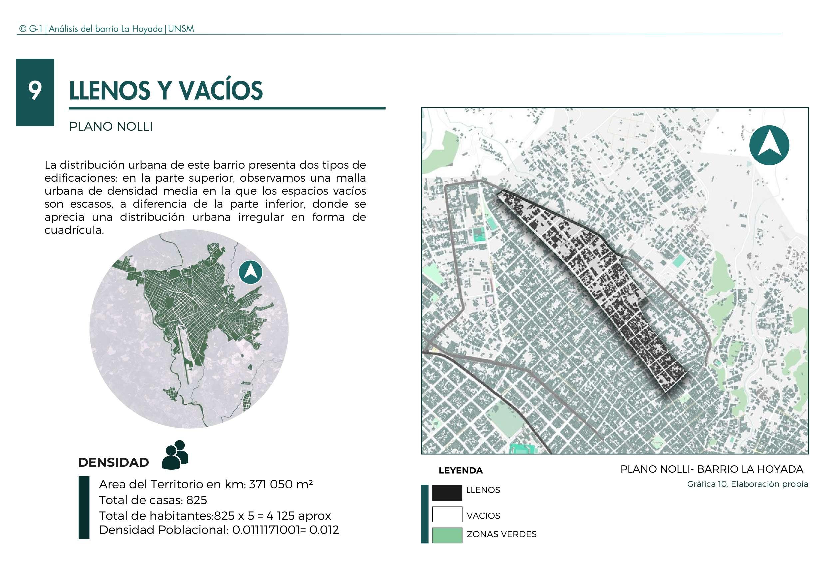
Task: Click the white VACIOS legend swatch
Action: (x=447, y=514)
